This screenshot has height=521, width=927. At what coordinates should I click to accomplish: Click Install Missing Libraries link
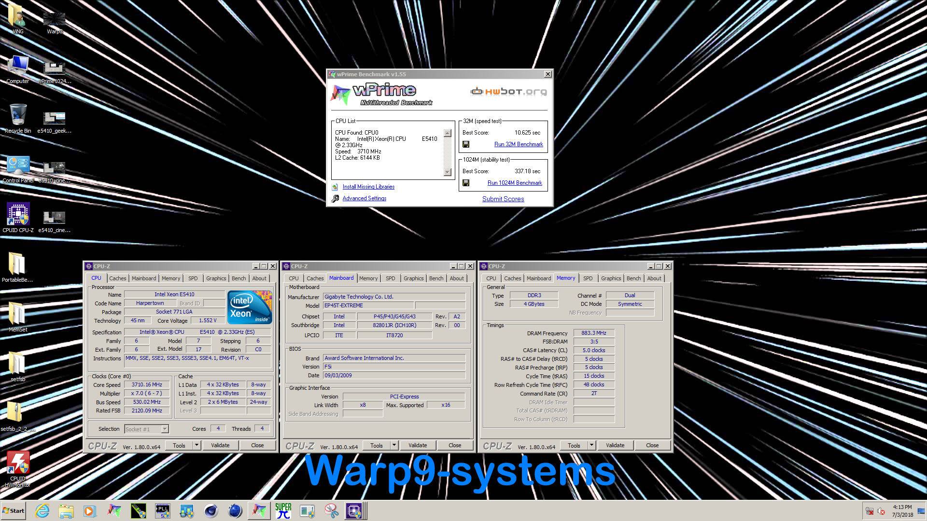[x=368, y=187]
